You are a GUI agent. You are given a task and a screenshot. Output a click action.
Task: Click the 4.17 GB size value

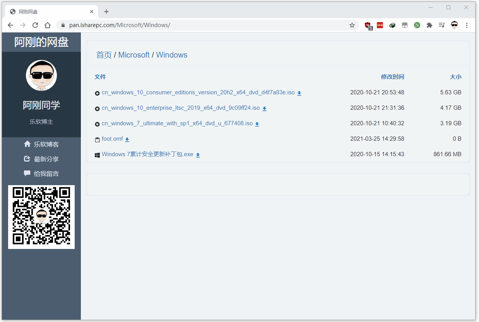tap(451, 108)
